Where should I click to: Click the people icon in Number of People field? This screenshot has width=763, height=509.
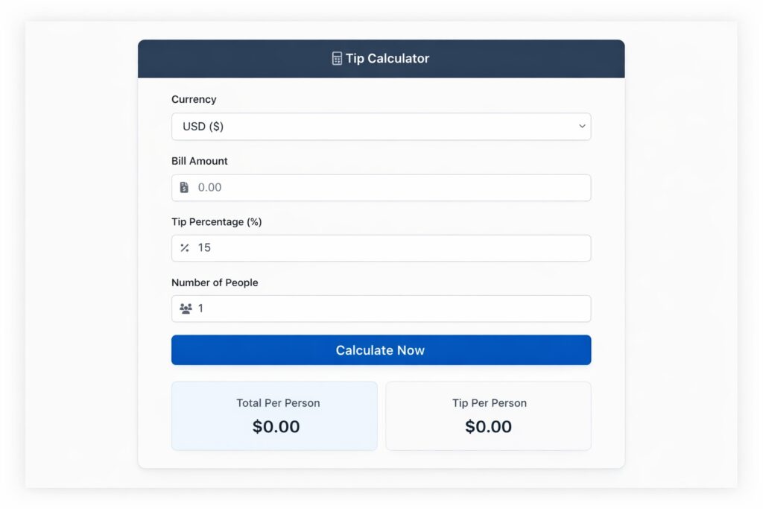tap(186, 309)
